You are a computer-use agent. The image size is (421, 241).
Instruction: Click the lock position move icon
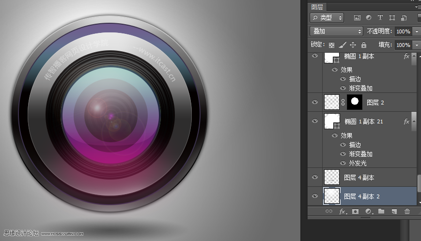tap(353, 45)
